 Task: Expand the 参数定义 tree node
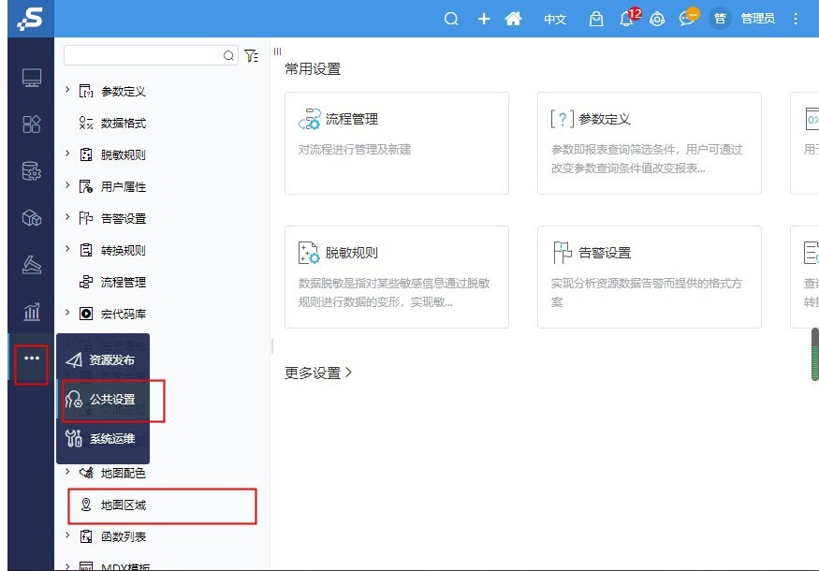pos(67,90)
